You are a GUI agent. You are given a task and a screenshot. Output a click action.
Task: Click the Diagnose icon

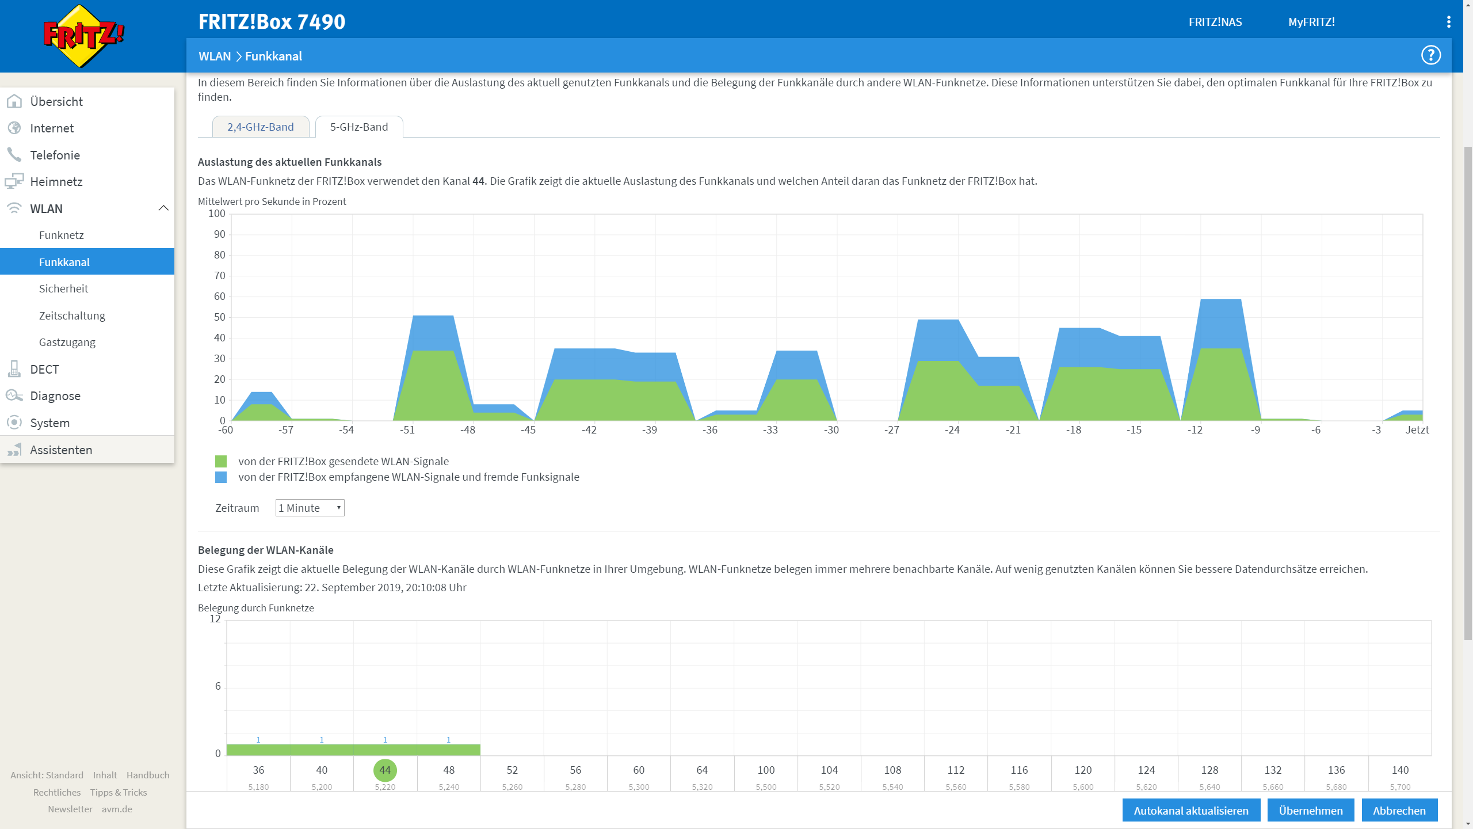[14, 396]
